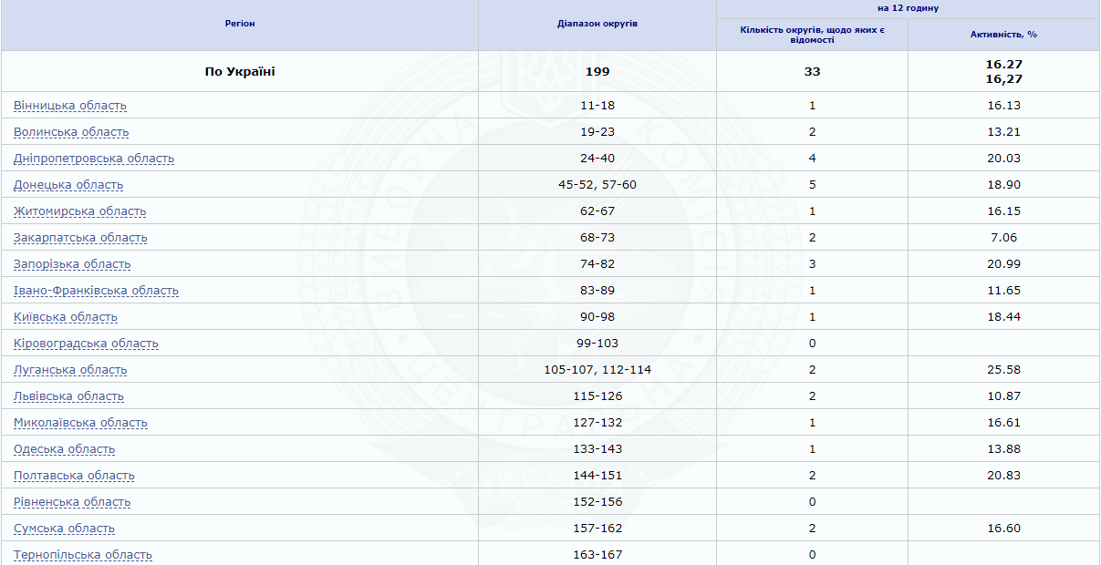Open the Вінницька область link
The height and width of the screenshot is (565, 1101).
(x=70, y=106)
